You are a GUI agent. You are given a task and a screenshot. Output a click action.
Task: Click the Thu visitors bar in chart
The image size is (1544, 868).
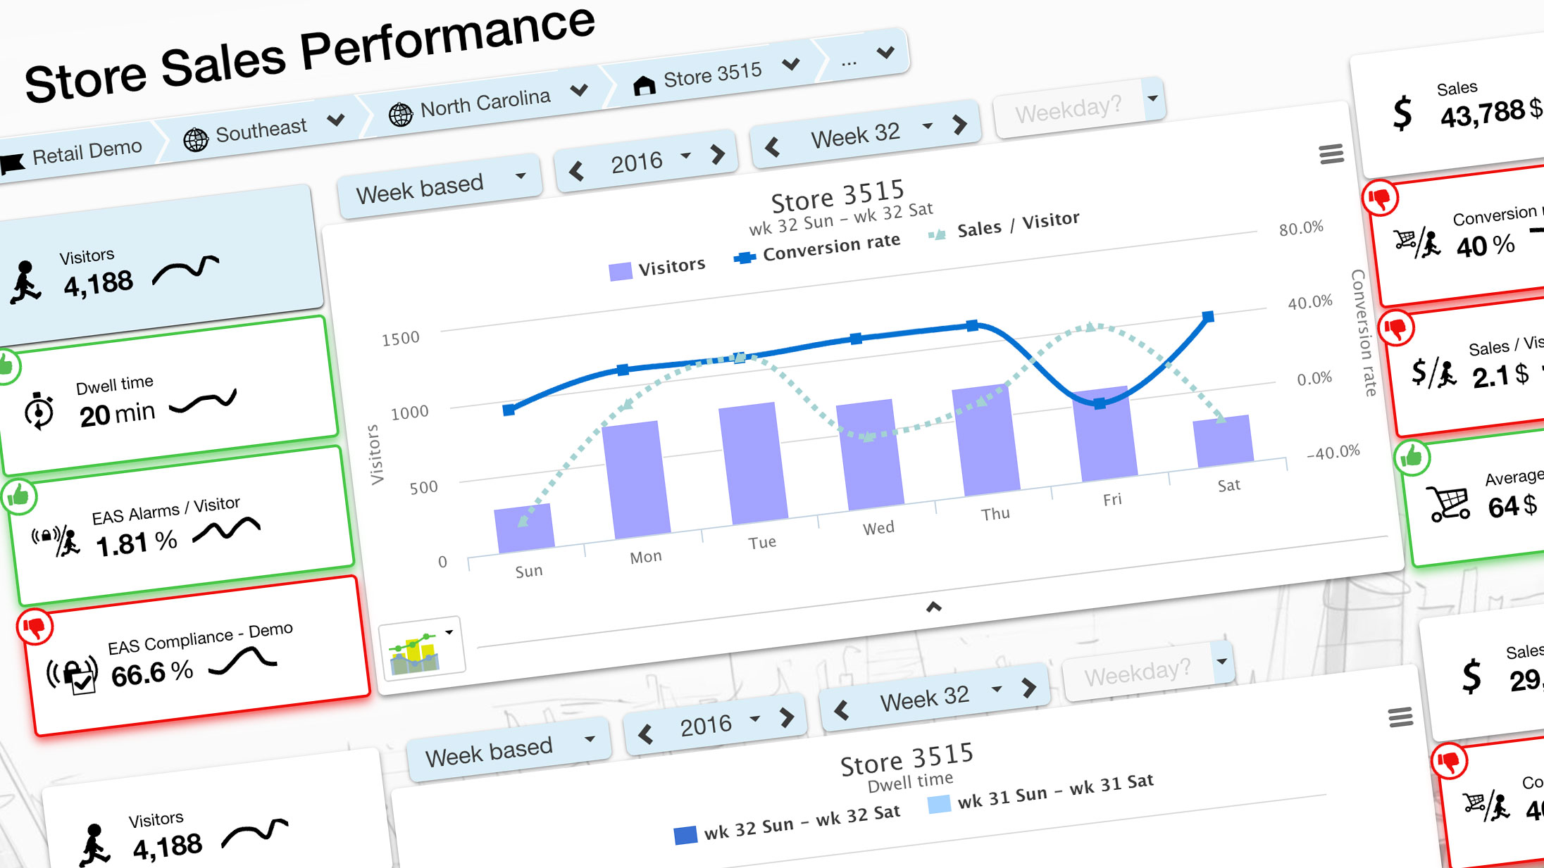coord(986,439)
